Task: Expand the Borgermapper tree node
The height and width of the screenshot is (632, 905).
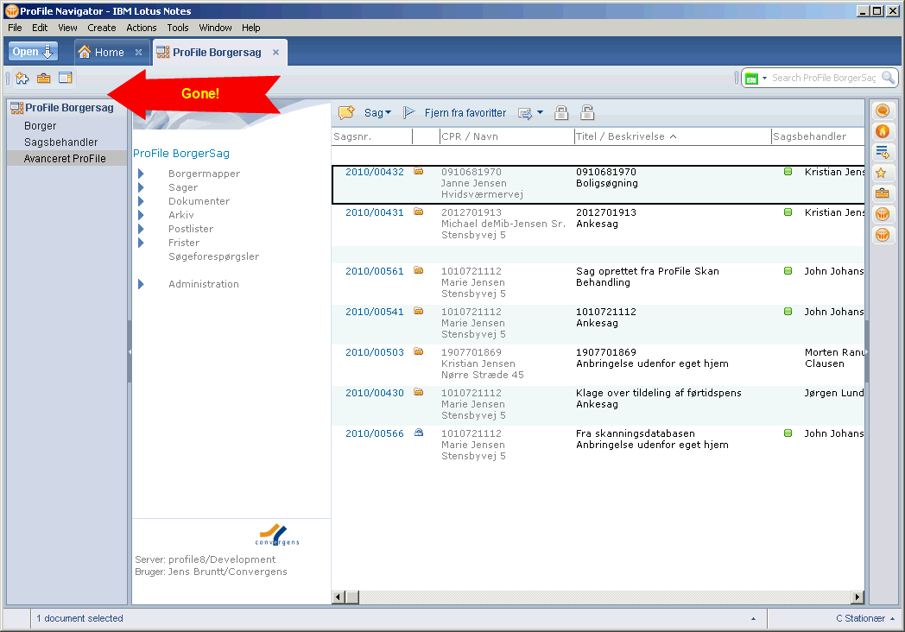Action: [141, 174]
